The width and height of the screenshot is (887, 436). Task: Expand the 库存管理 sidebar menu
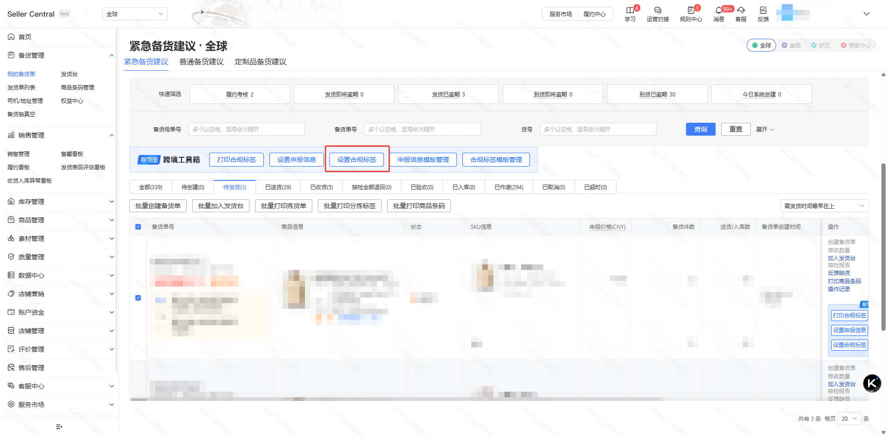[x=60, y=202]
